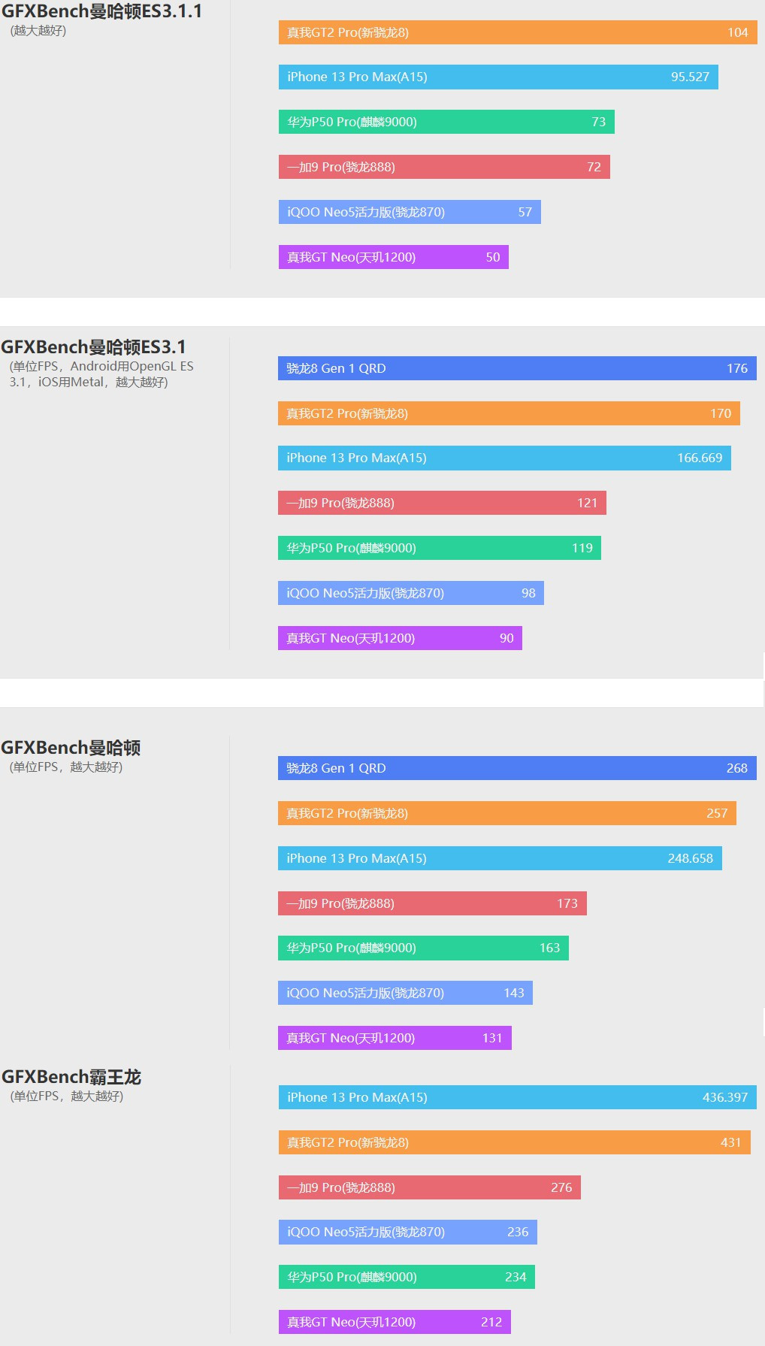
Task: Click the GFXBench霸王龙 chart title
Action: click(x=71, y=1077)
